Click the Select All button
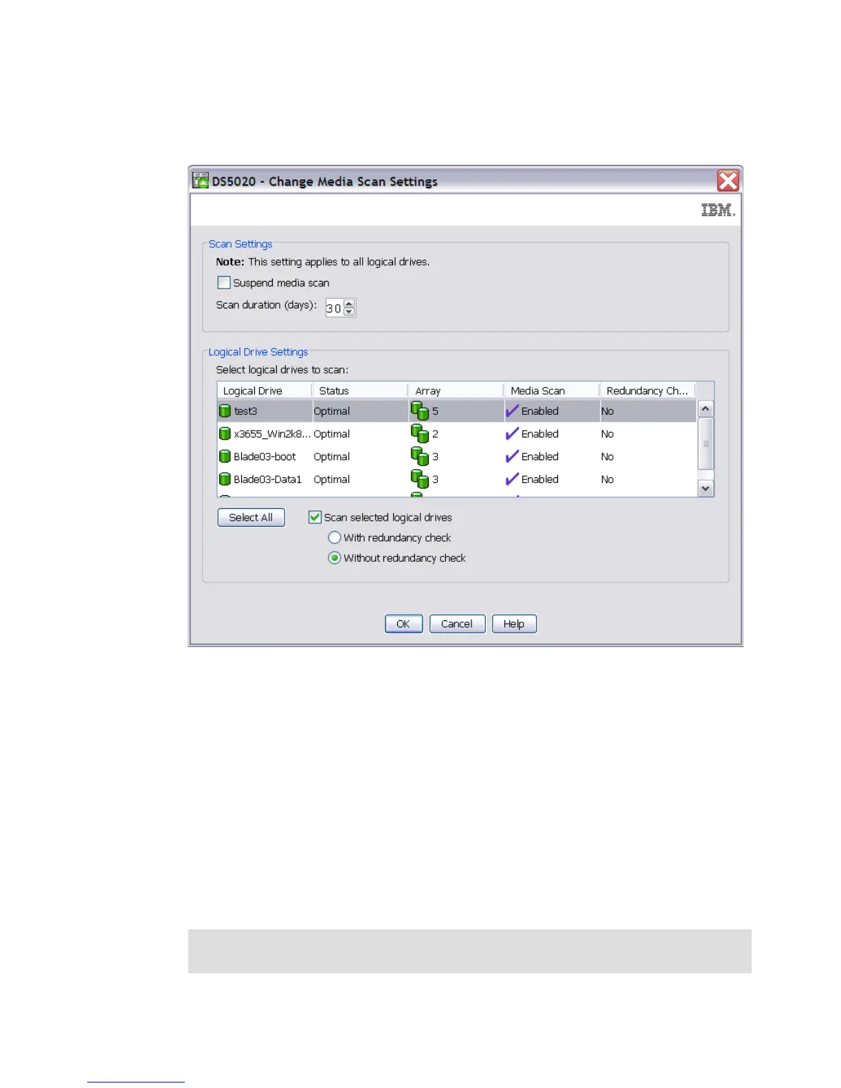This screenshot has width=841, height=1088. (251, 517)
